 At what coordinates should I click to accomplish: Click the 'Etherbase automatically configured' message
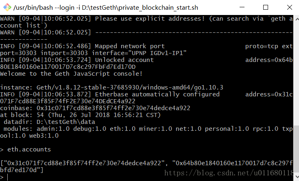tap(157, 94)
